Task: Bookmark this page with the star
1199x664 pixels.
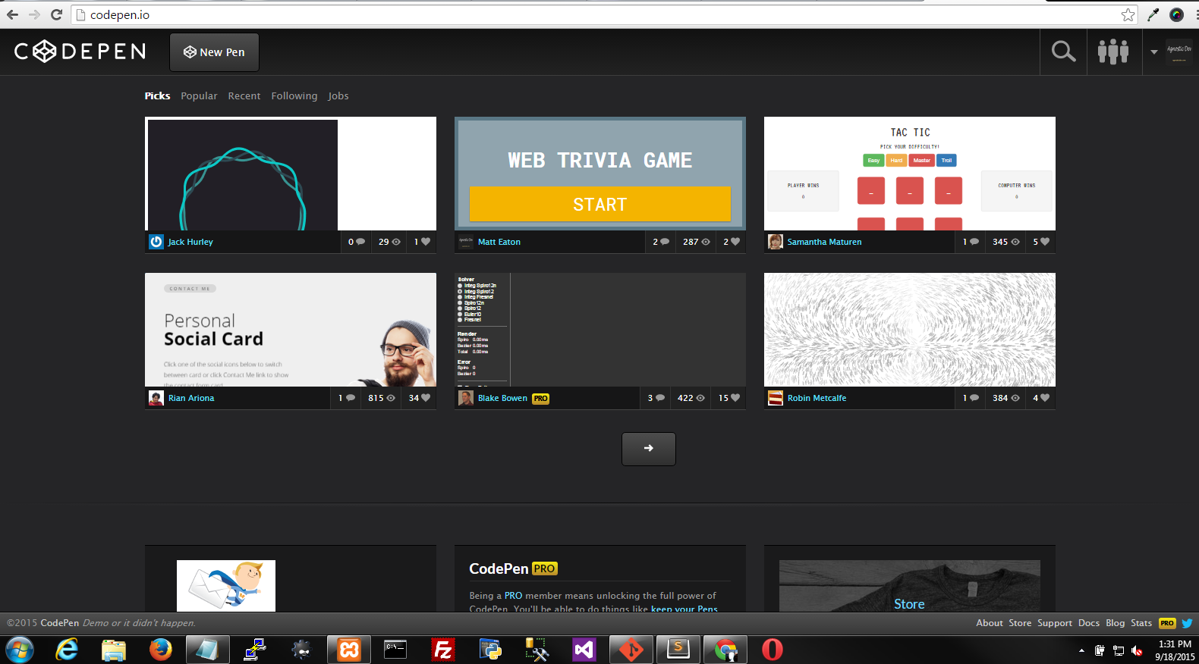Action: (x=1128, y=14)
